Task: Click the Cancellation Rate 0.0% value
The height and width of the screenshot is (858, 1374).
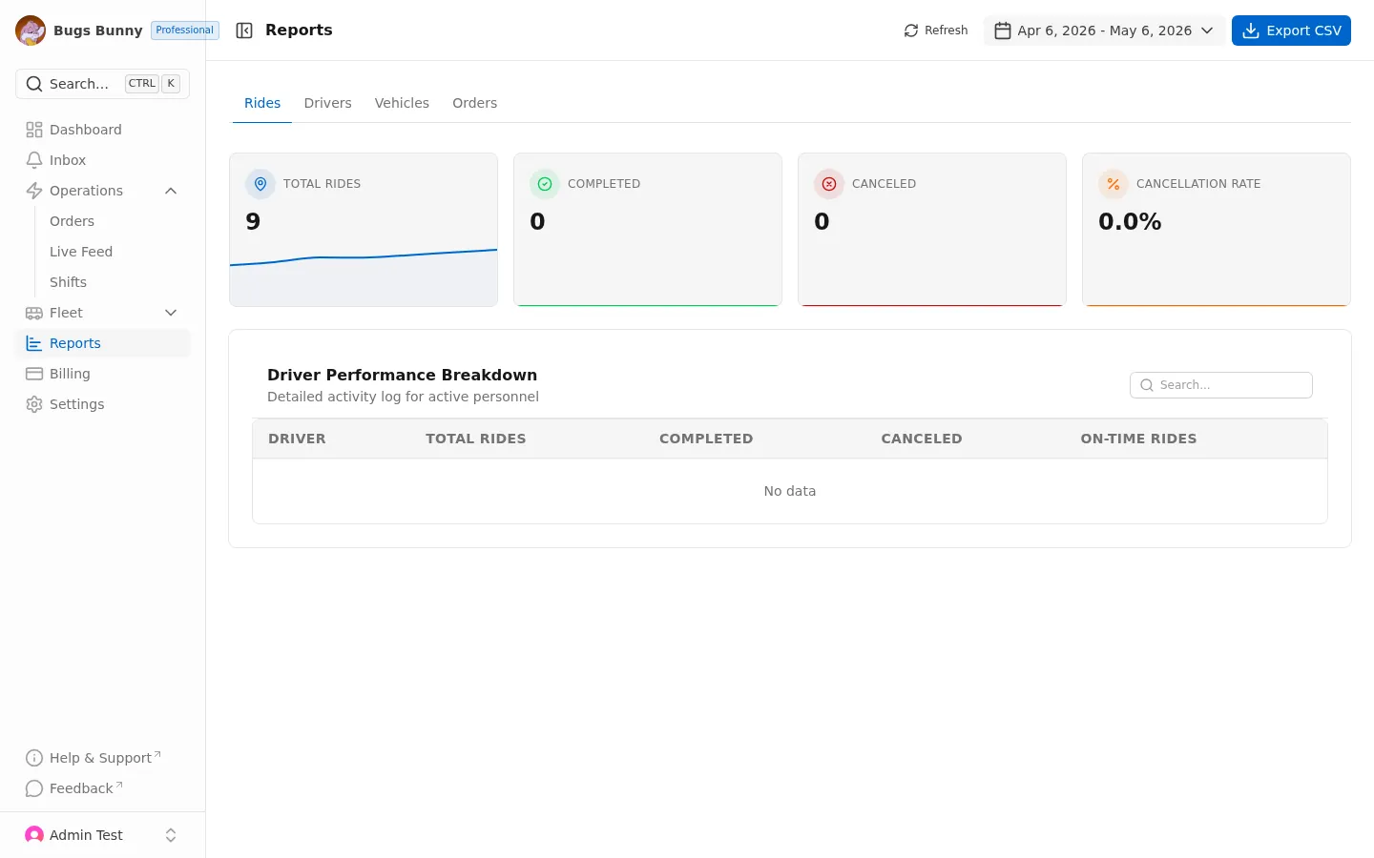Action: (1130, 221)
